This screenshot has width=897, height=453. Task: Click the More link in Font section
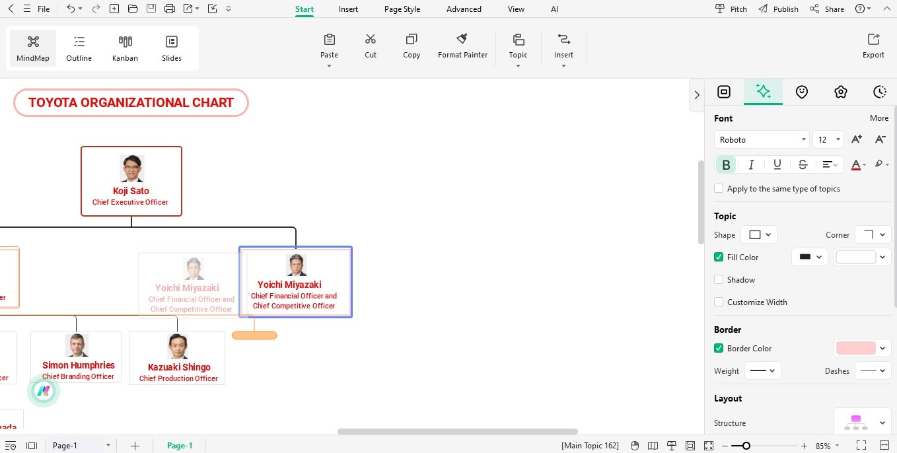879,118
